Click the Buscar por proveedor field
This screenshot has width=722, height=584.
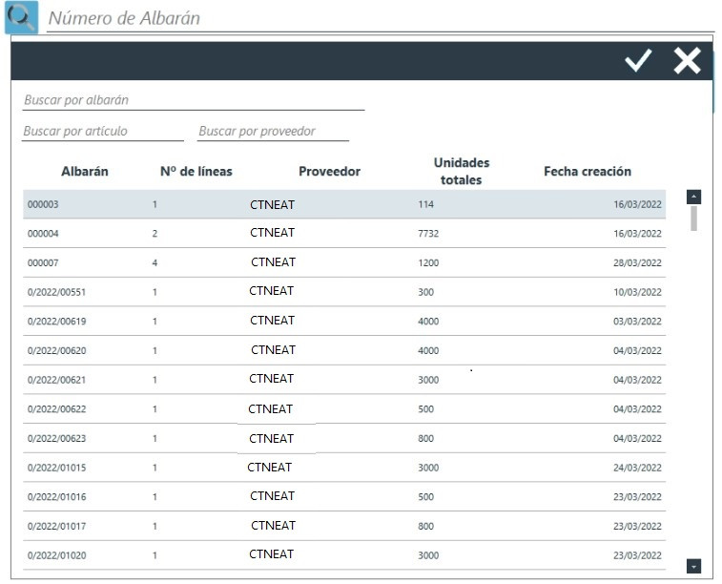click(272, 131)
